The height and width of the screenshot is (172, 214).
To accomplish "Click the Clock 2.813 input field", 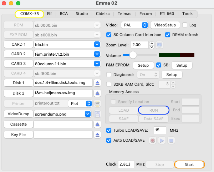I will (126, 164).
